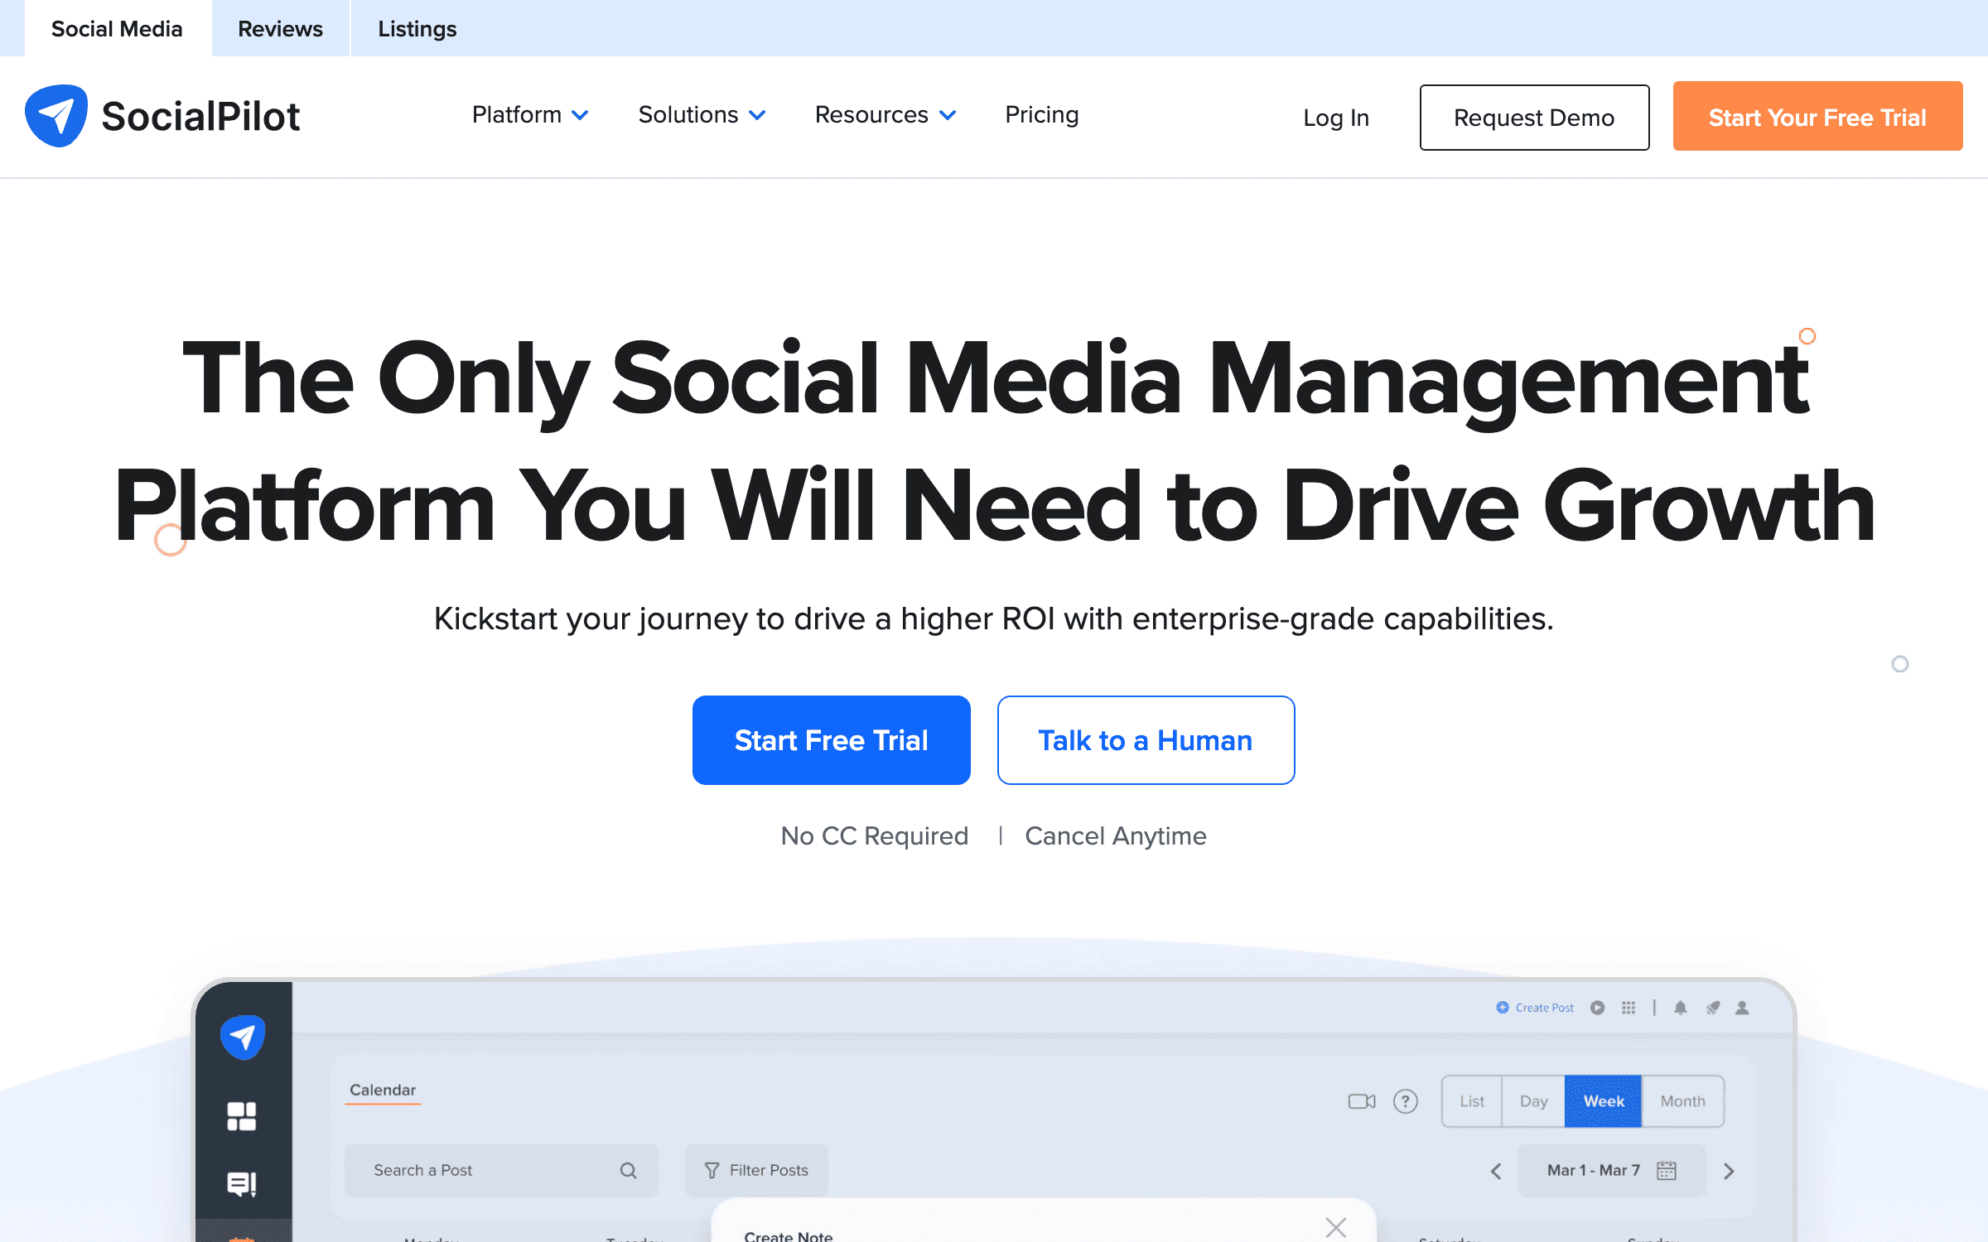This screenshot has width=1988, height=1242.
Task: Click the Request Demo button
Action: coord(1534,118)
